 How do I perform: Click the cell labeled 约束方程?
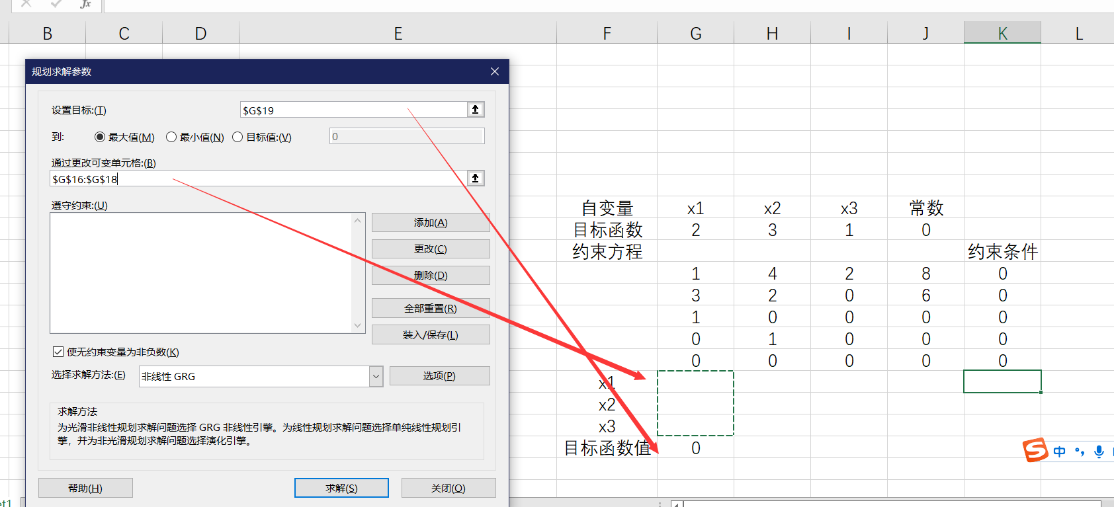[x=607, y=252]
